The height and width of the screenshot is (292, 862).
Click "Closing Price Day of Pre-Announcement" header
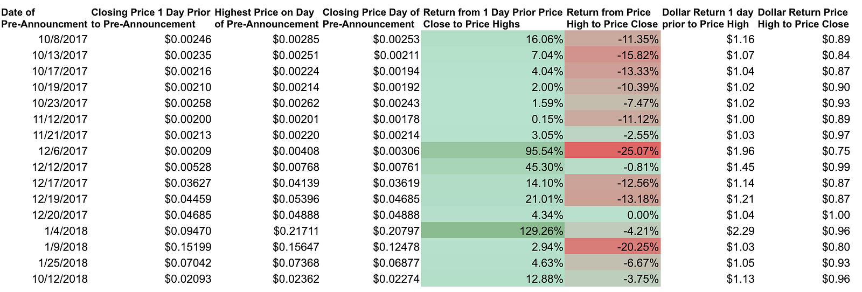click(371, 18)
